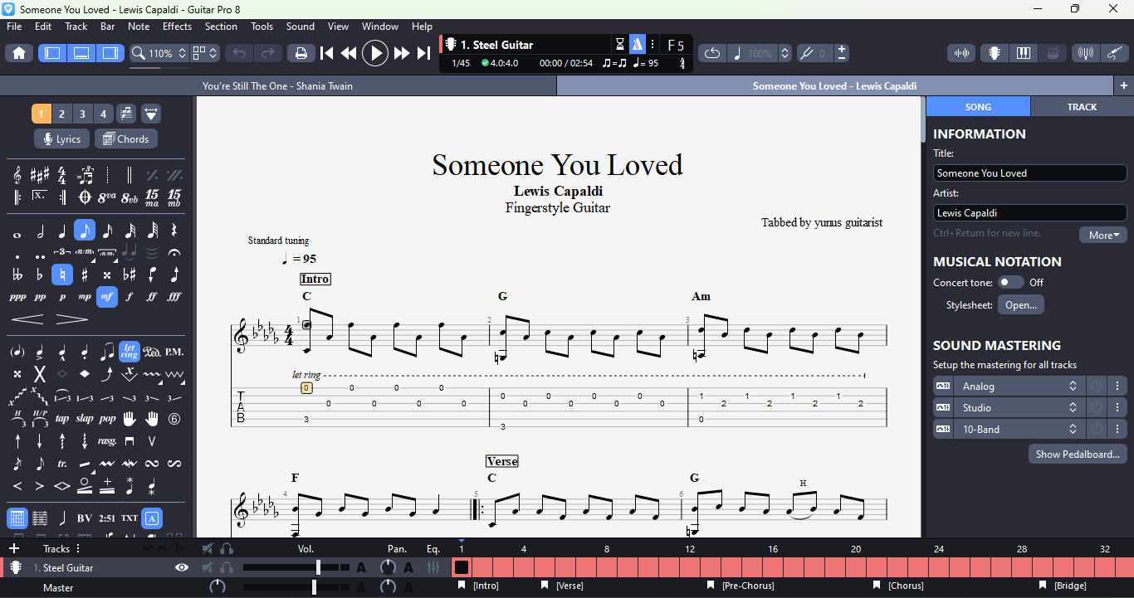Toggle the let ring effect

130,352
